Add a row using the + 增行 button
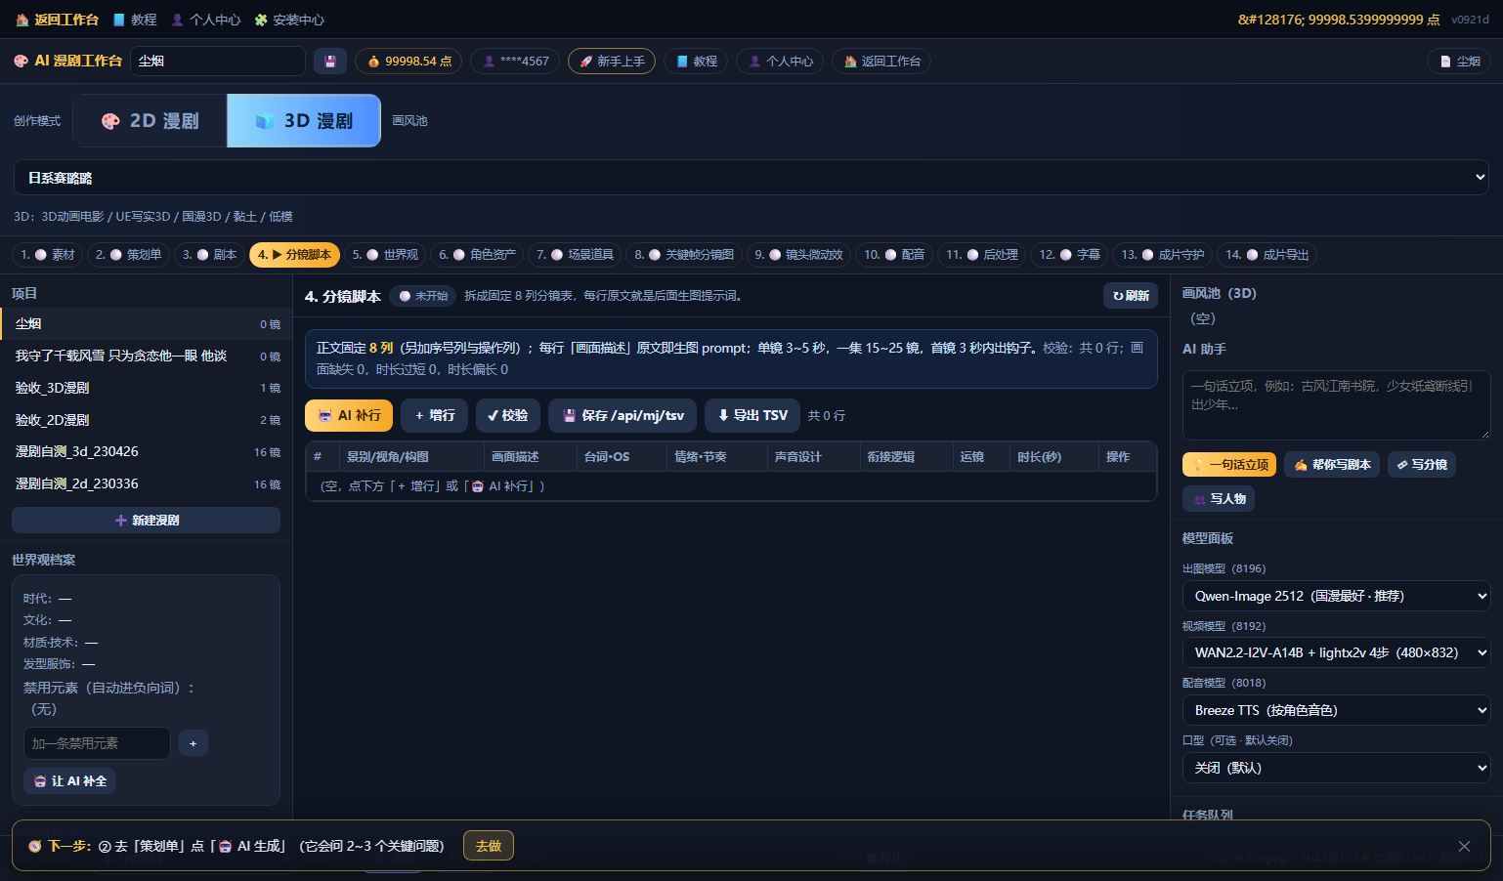 pos(435,416)
